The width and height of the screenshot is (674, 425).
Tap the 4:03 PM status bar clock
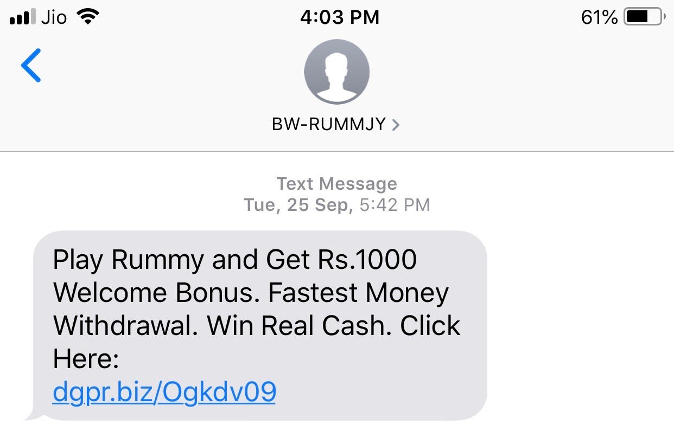tap(339, 17)
